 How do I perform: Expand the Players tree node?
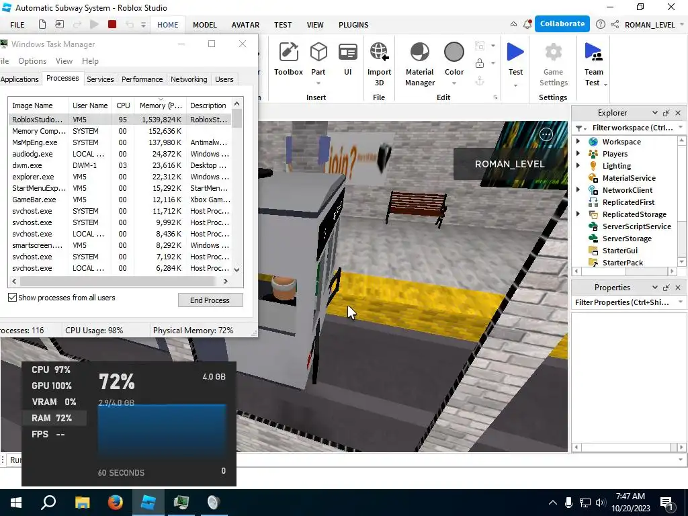578,154
